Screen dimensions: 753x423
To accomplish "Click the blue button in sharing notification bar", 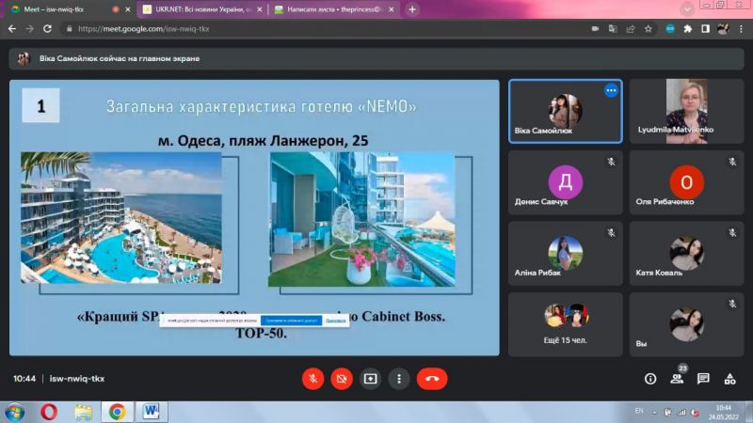I will (291, 321).
